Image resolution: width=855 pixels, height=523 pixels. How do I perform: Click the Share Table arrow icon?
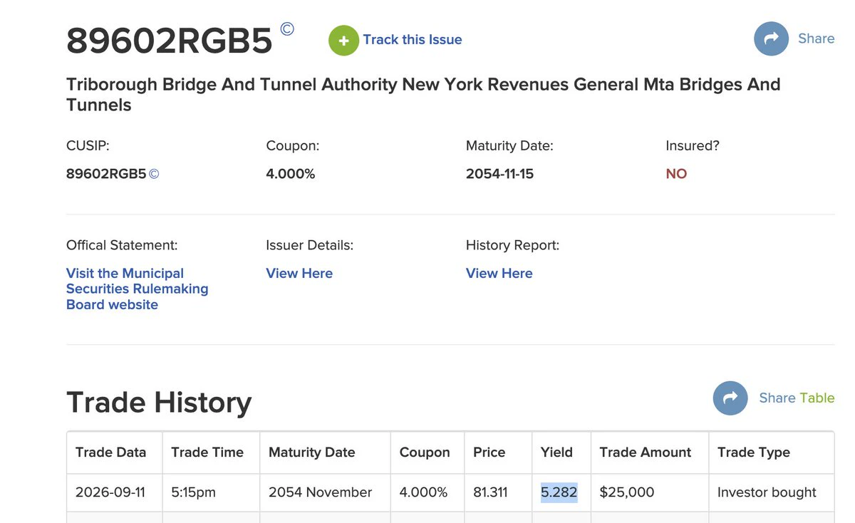pos(730,398)
